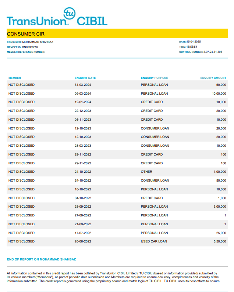Viewport: 234px width, 292px height.
Task: Click the ENQUIRY DATE column header
Action: coord(85,78)
